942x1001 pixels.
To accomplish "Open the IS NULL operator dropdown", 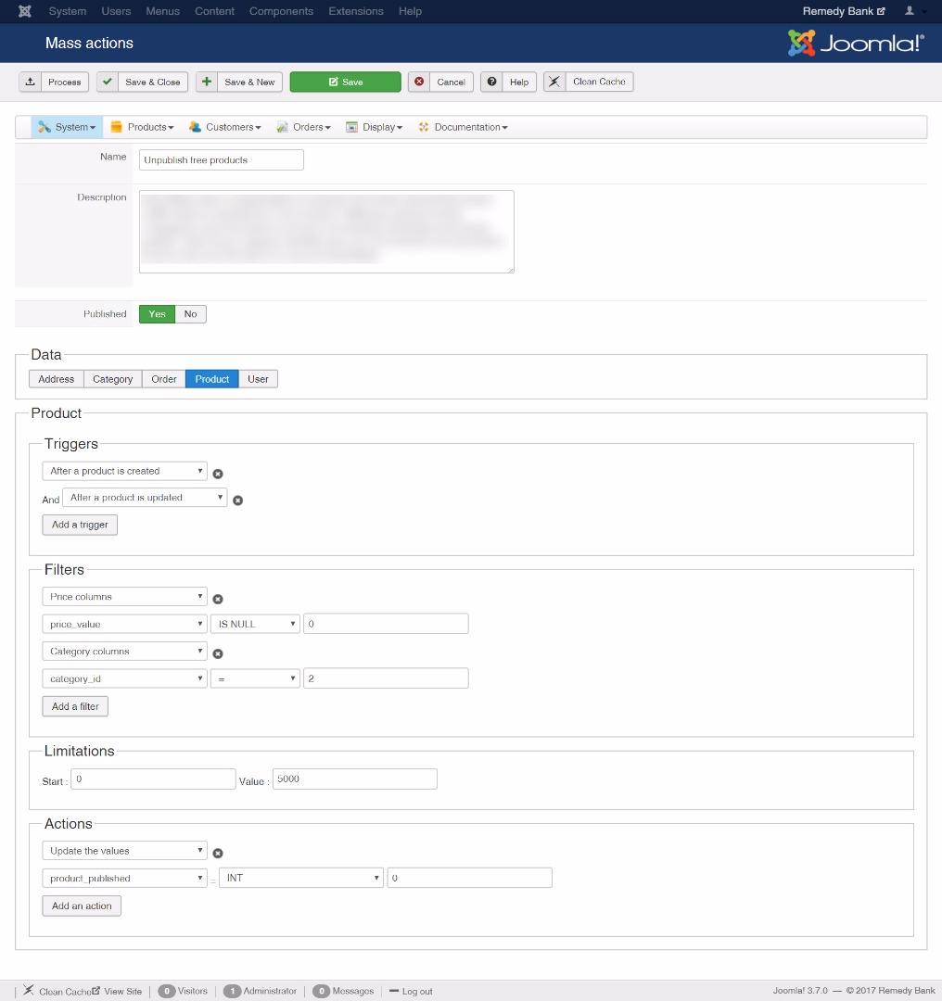I will point(256,625).
